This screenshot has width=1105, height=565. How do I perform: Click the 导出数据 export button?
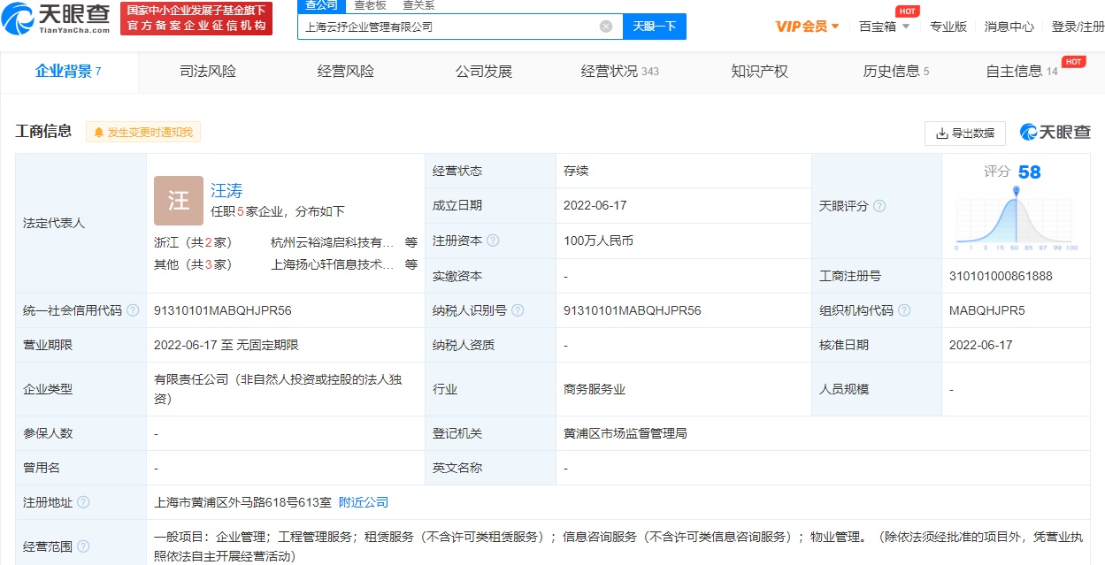[965, 133]
